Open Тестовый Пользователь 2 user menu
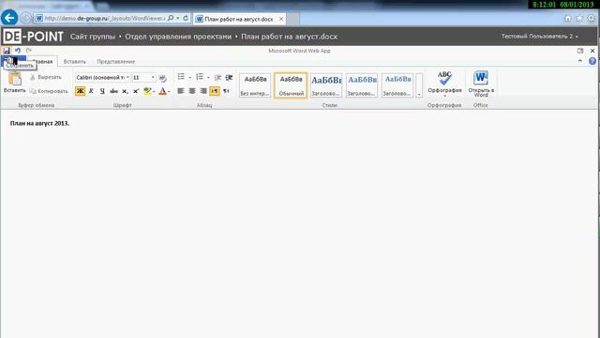The height and width of the screenshot is (338, 600). (540, 36)
